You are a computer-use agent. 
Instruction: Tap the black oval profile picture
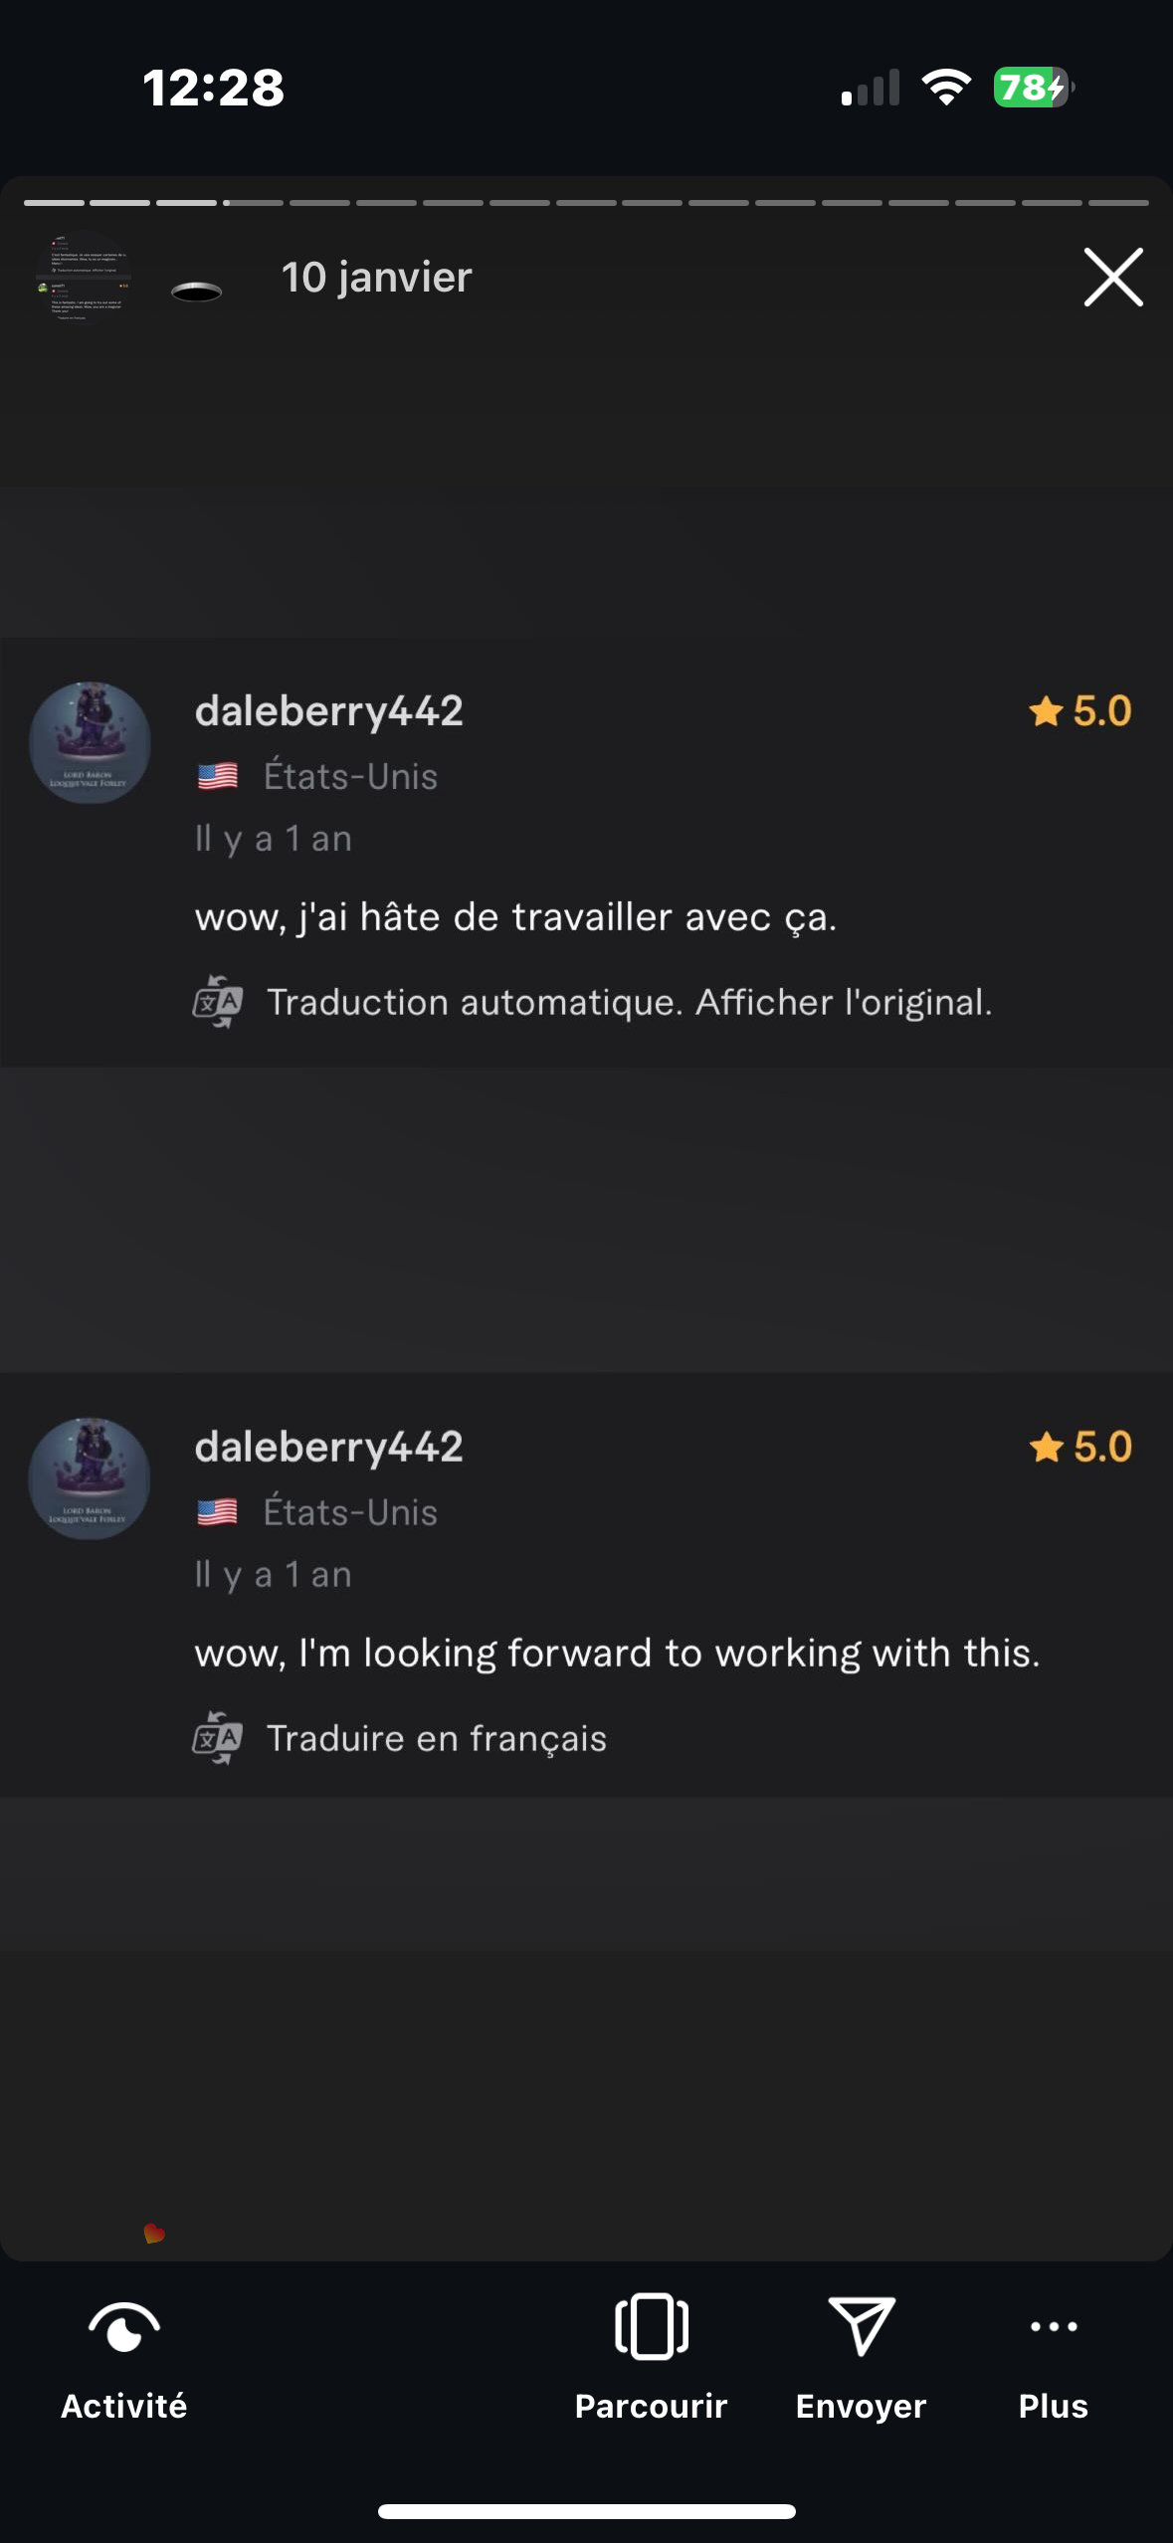point(196,291)
